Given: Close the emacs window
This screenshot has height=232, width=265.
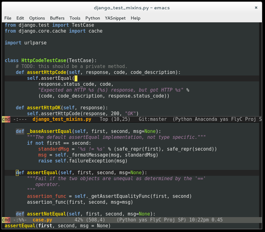Looking at the screenshot, I should pos(256,7).
